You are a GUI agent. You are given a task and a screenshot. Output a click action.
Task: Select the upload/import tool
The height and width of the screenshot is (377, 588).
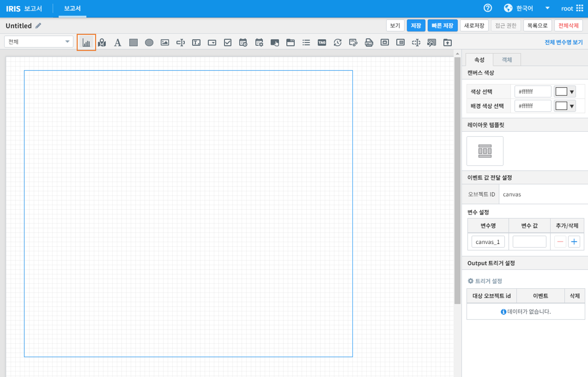point(447,43)
